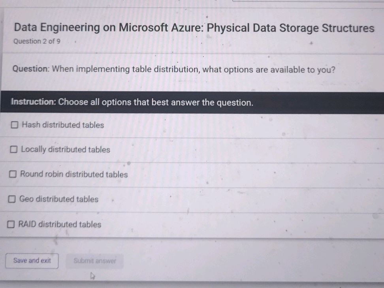Click the Save and exit button
Screen dimensions: 384x288
(32, 261)
